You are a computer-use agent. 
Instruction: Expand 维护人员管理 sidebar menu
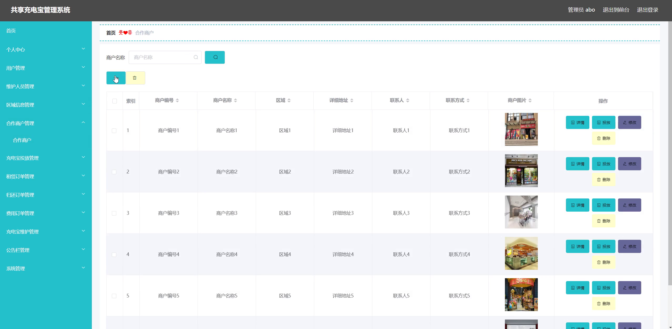[x=46, y=86]
